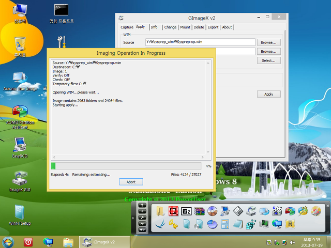Open the globe network monitor icon in the dock
The height and width of the screenshot is (248, 331).
tap(277, 224)
